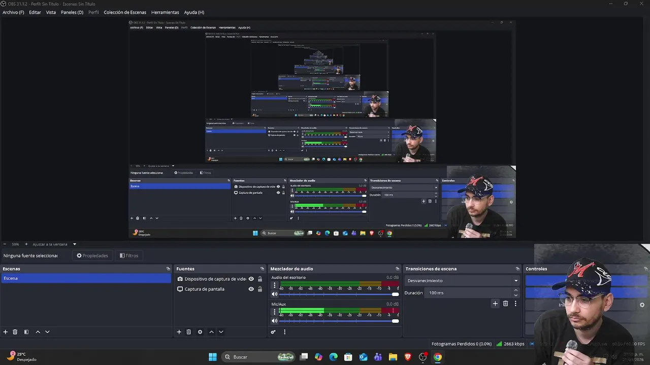650x365 pixels.
Task: Zoom in the preview with plus icon
Action: tap(26, 244)
